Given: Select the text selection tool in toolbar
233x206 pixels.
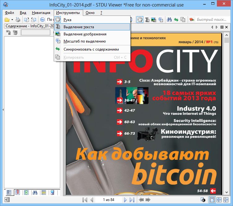Looking at the screenshot, I should (x=147, y=20).
